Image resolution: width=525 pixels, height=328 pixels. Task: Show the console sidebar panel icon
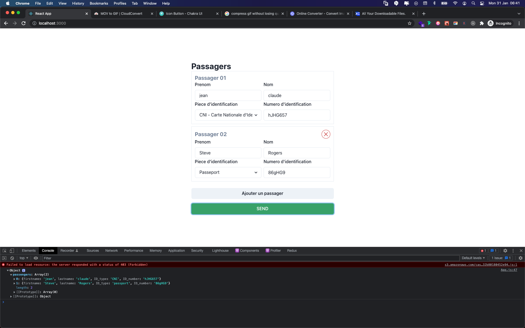(x=4, y=258)
